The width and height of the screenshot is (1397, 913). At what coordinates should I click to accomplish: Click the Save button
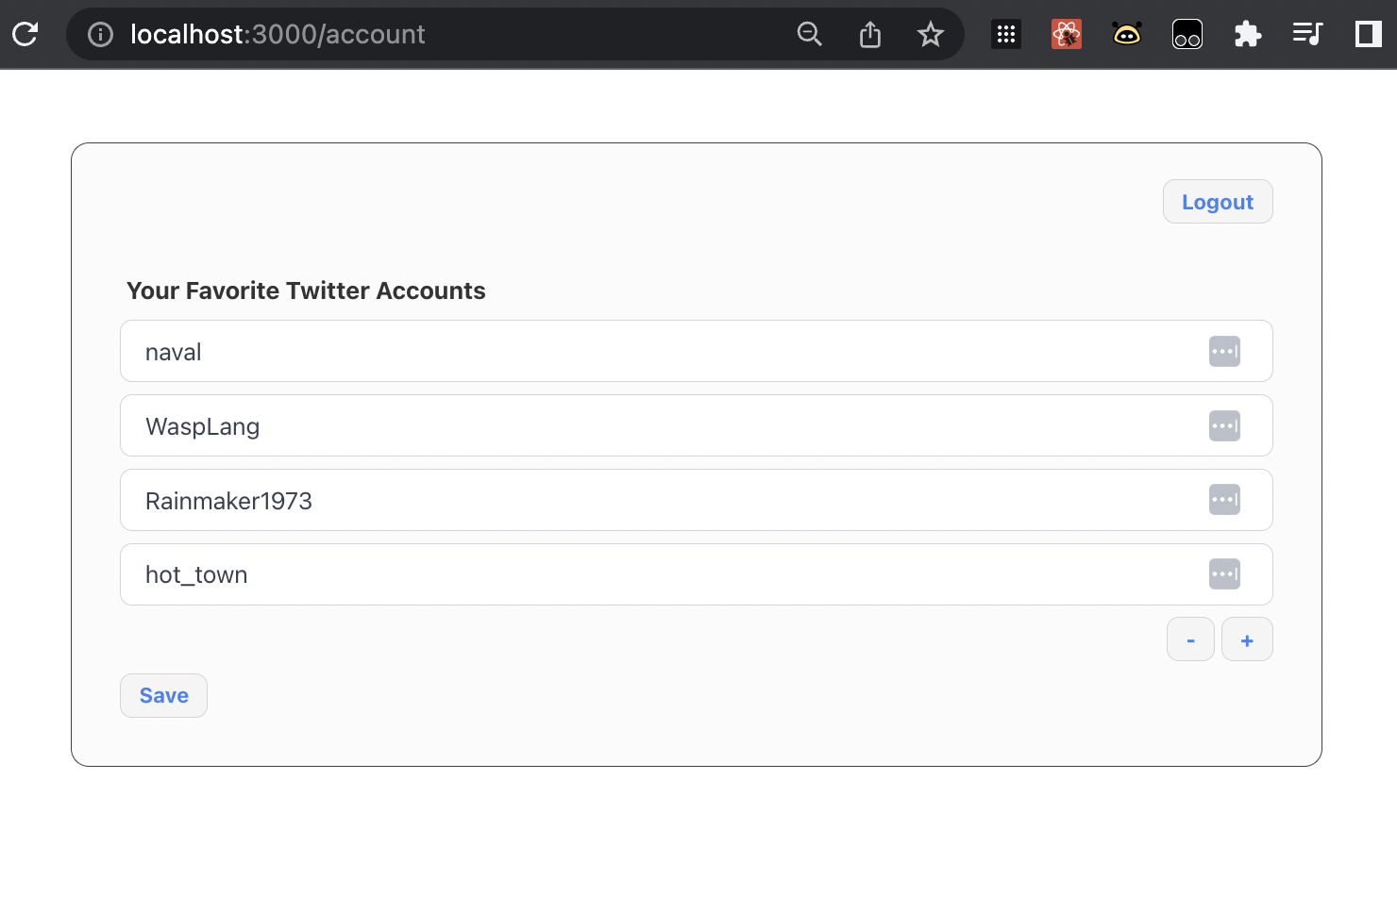pos(163,696)
